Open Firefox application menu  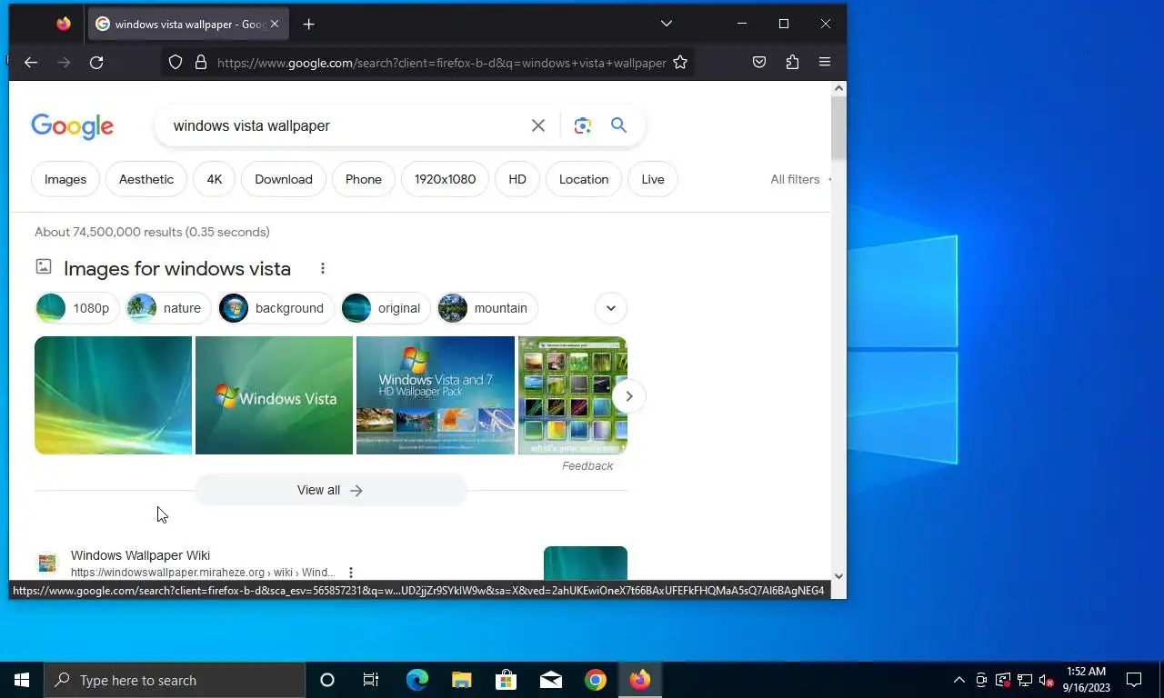point(825,63)
